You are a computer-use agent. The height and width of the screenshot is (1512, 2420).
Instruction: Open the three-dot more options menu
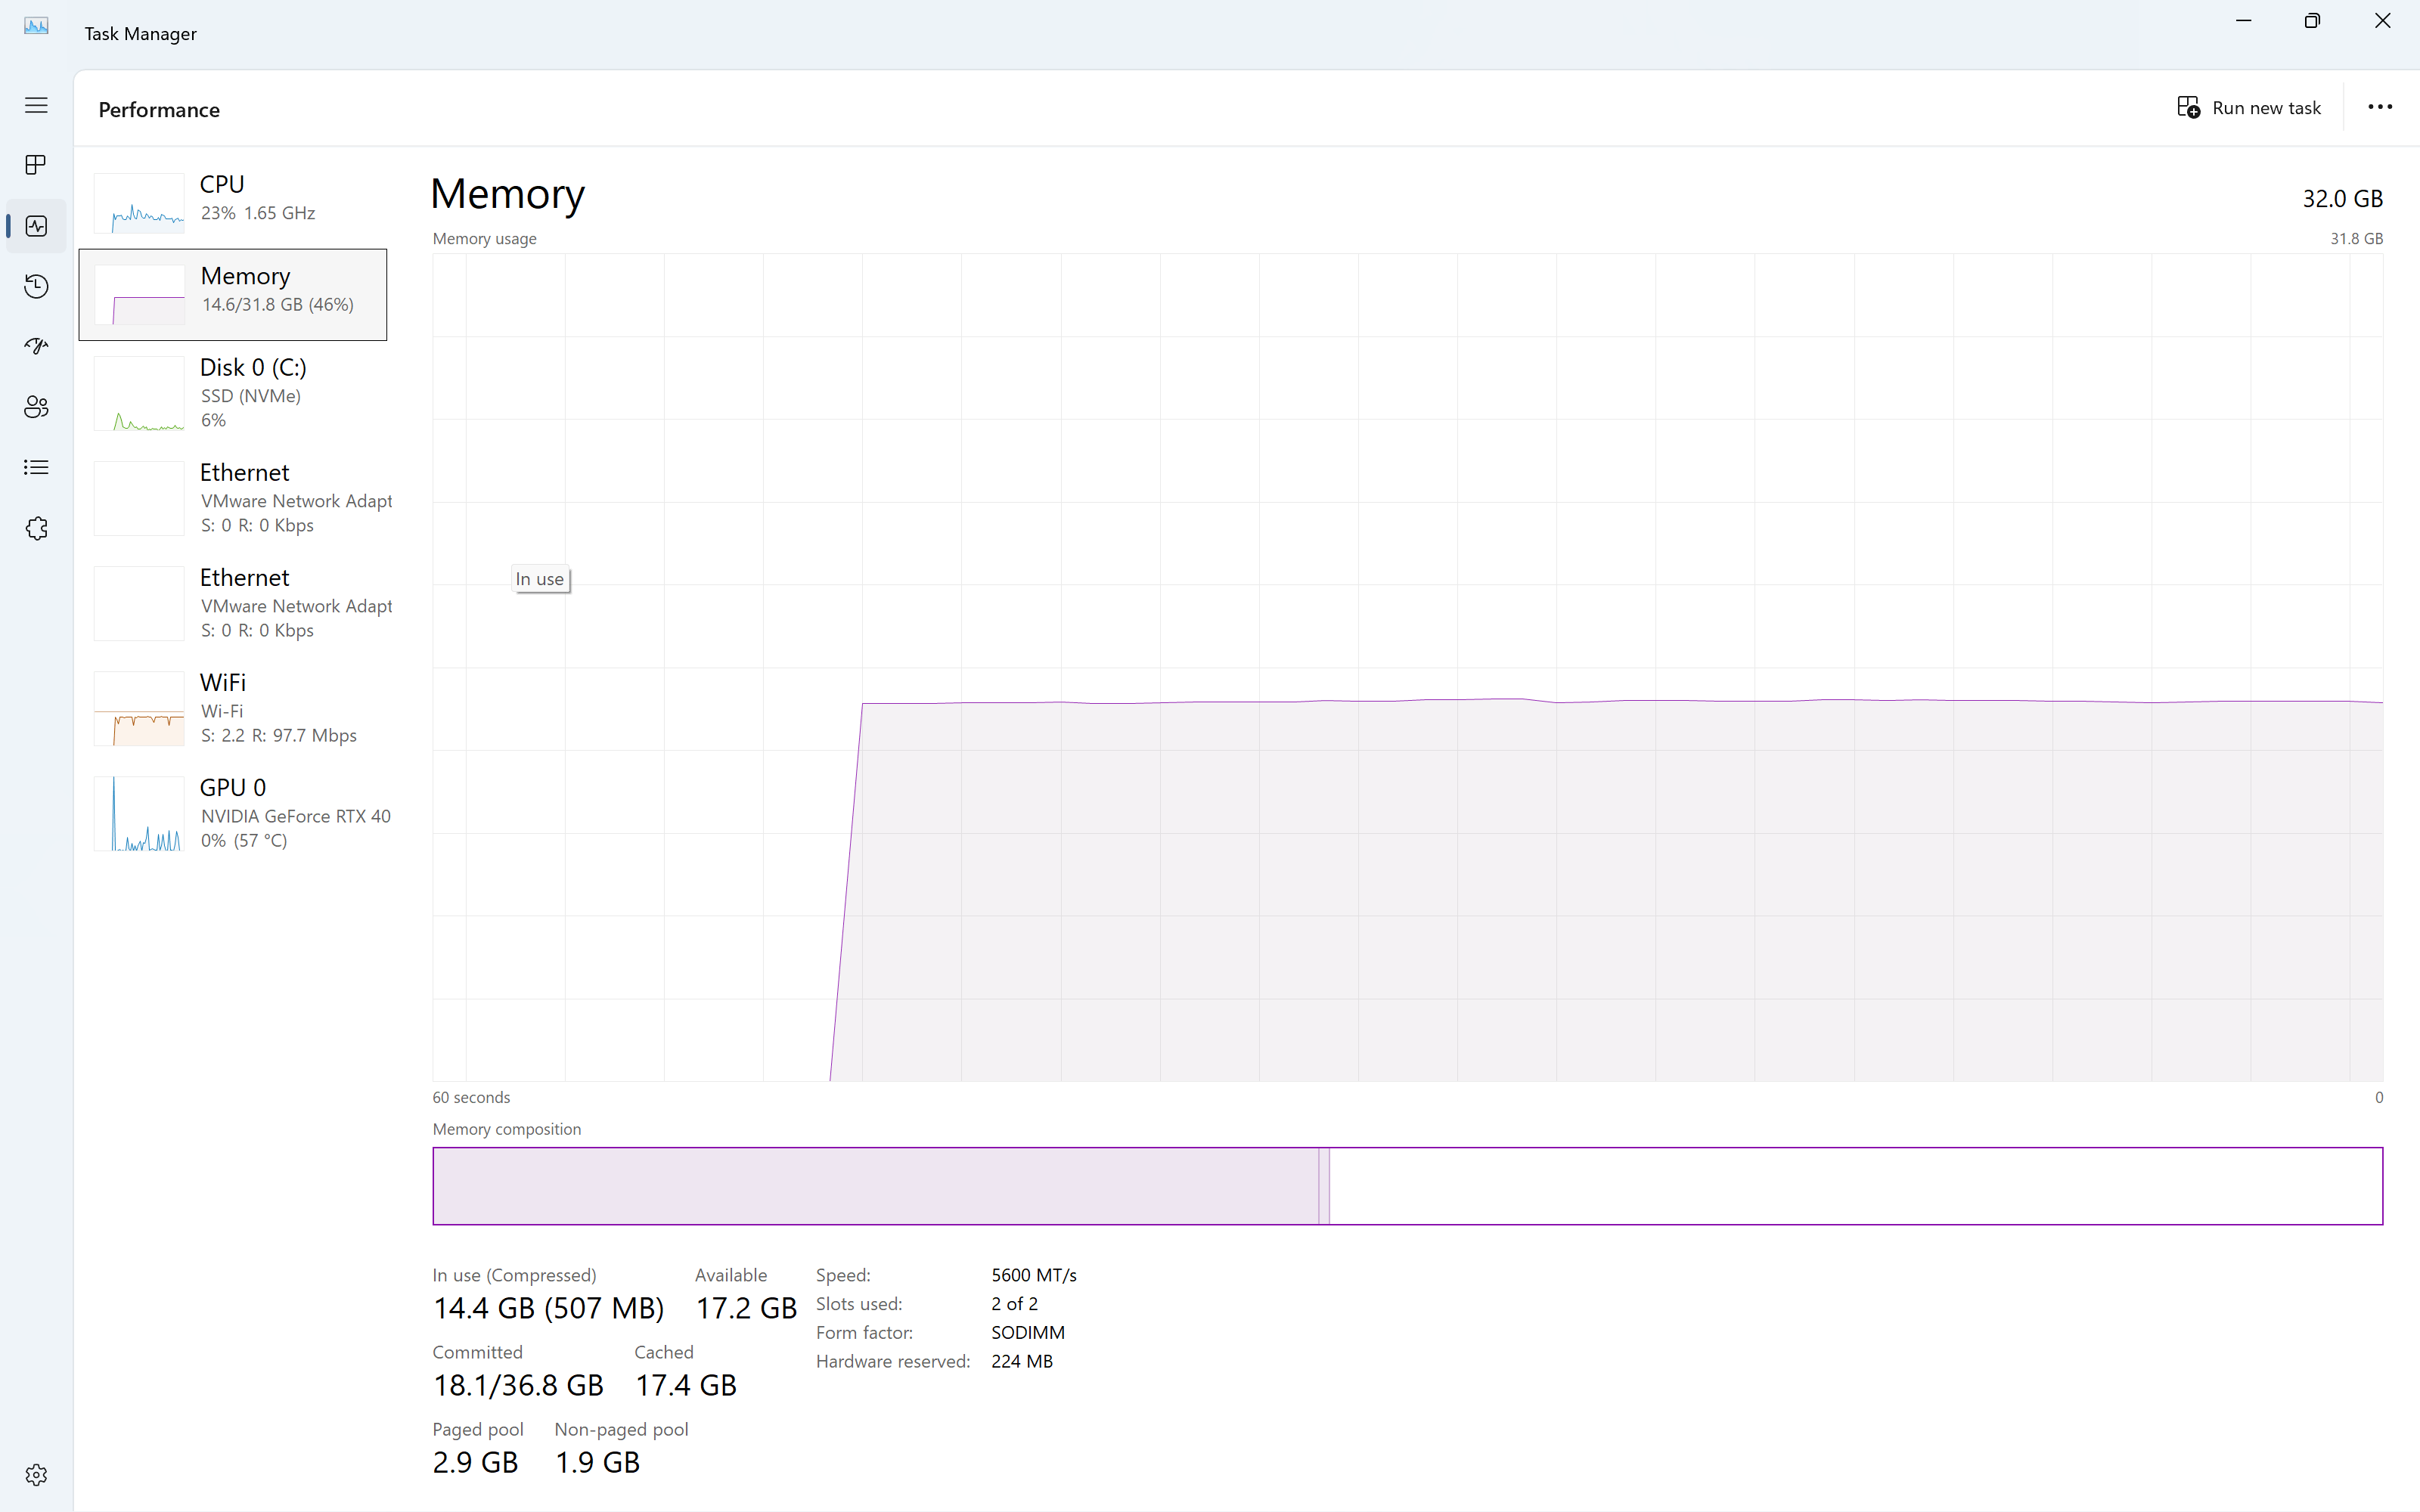point(2379,107)
